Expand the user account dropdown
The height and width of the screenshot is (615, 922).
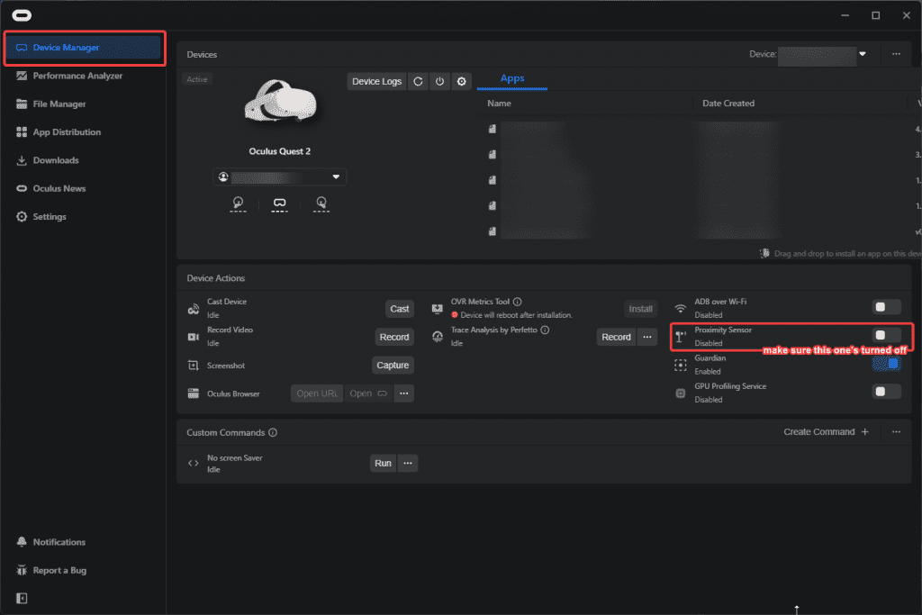coord(279,177)
